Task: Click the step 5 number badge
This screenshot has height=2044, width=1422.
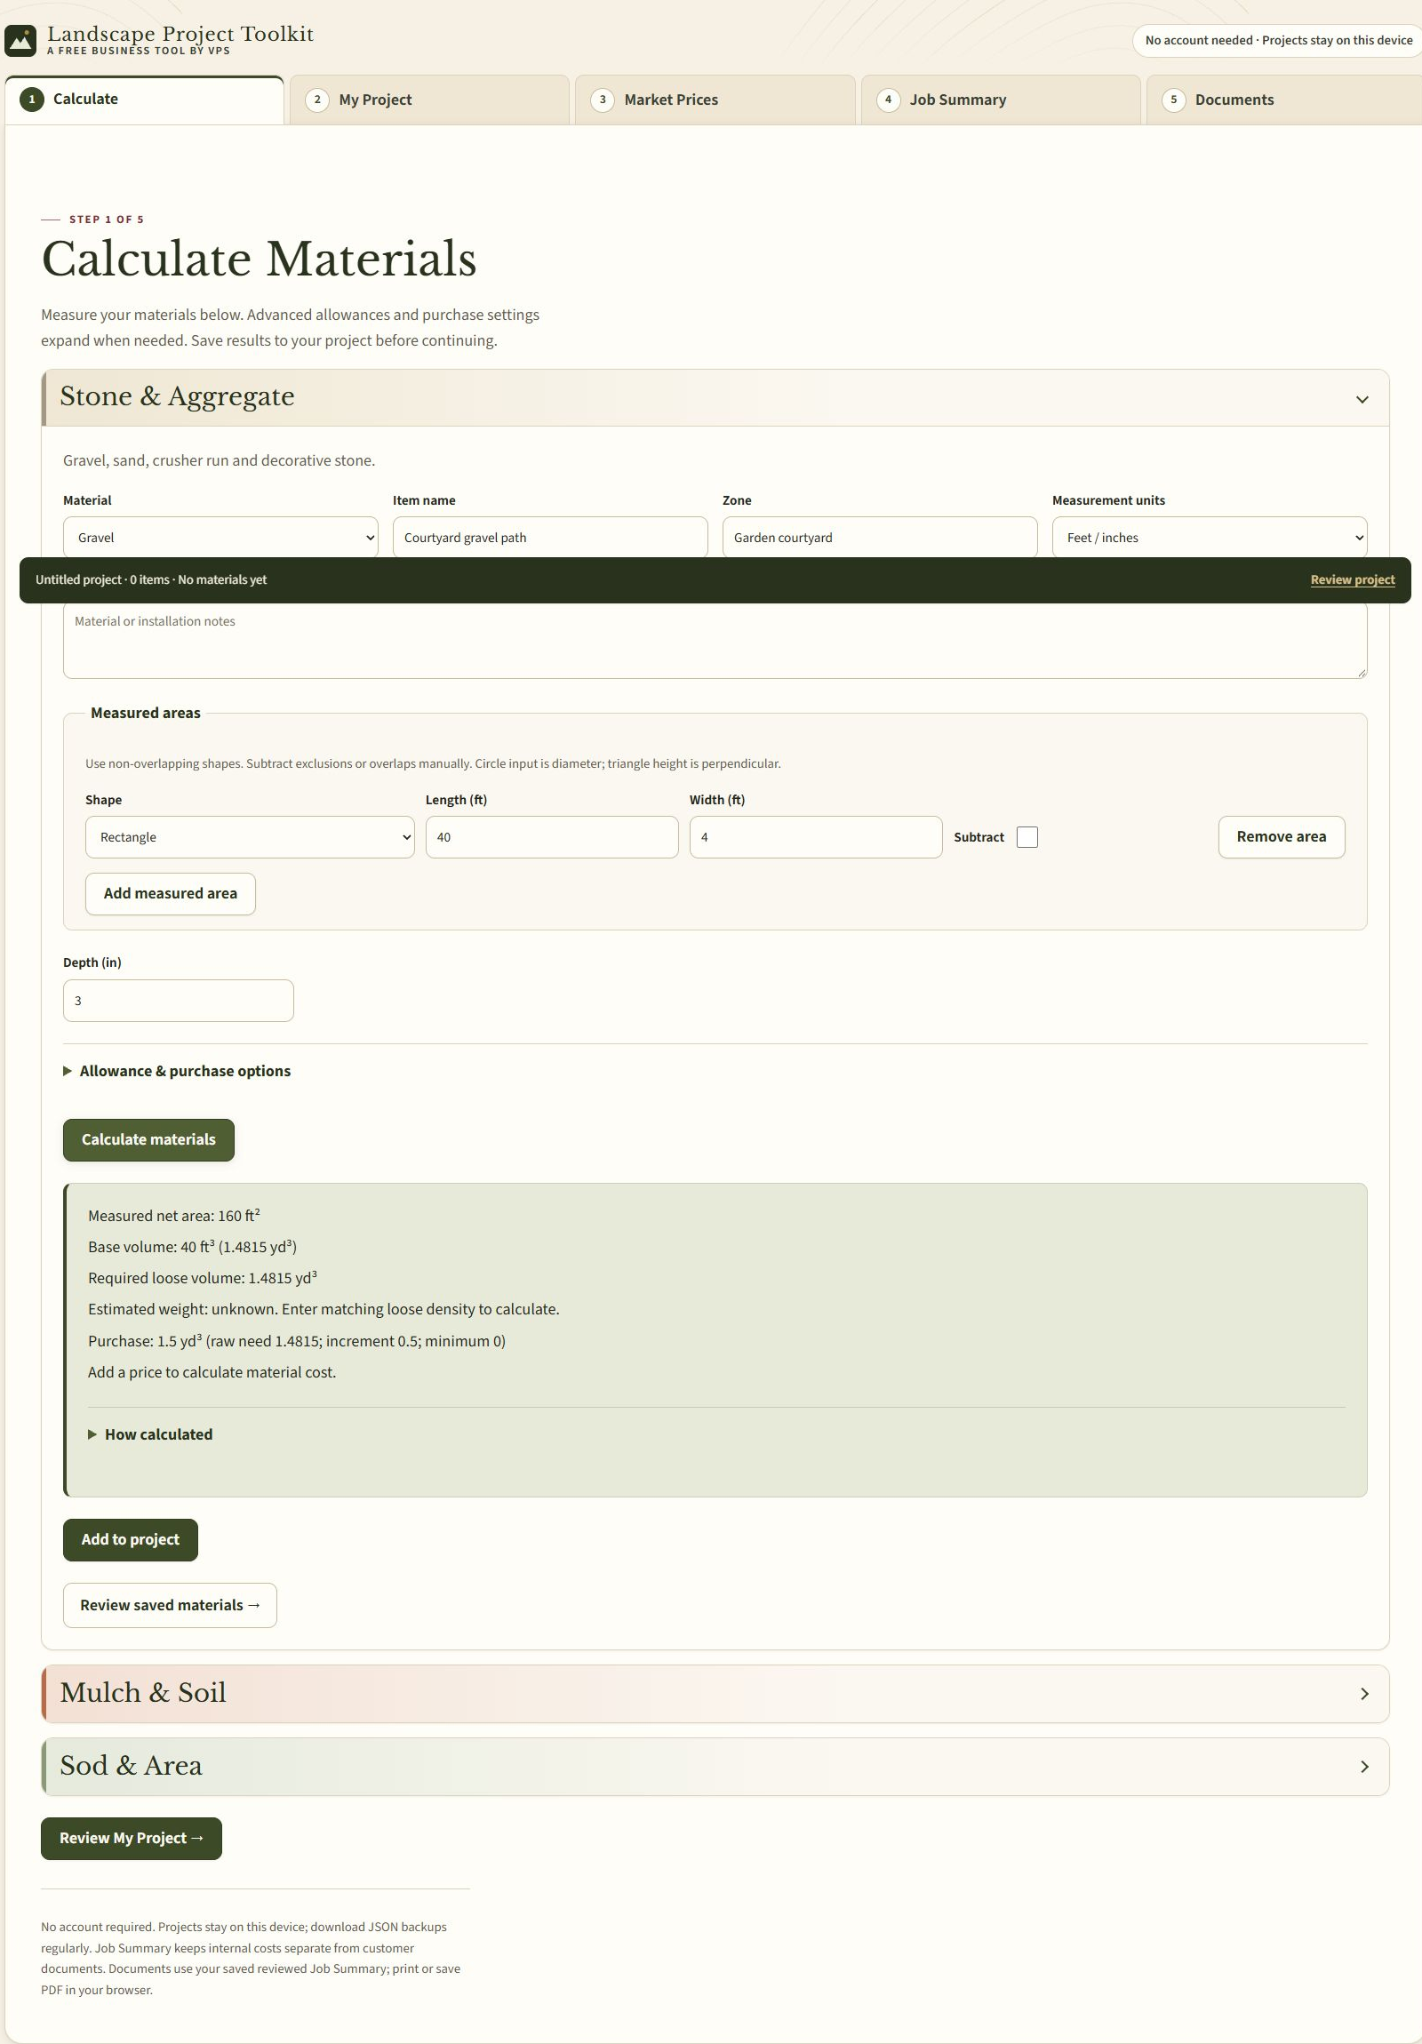Action: [x=1173, y=100]
